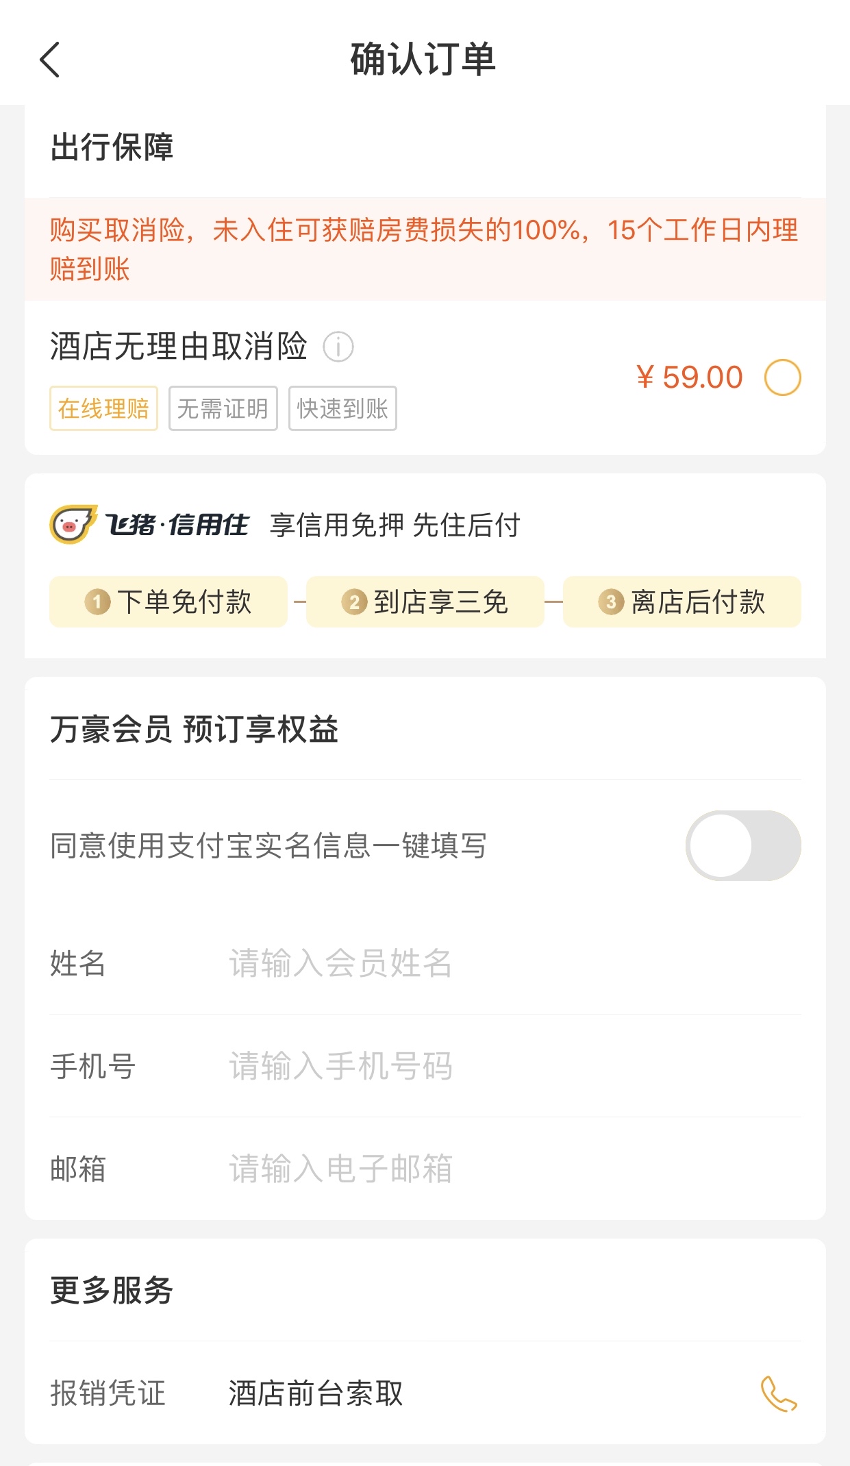Select the ¥59.00 cancellation insurance radio

click(782, 377)
